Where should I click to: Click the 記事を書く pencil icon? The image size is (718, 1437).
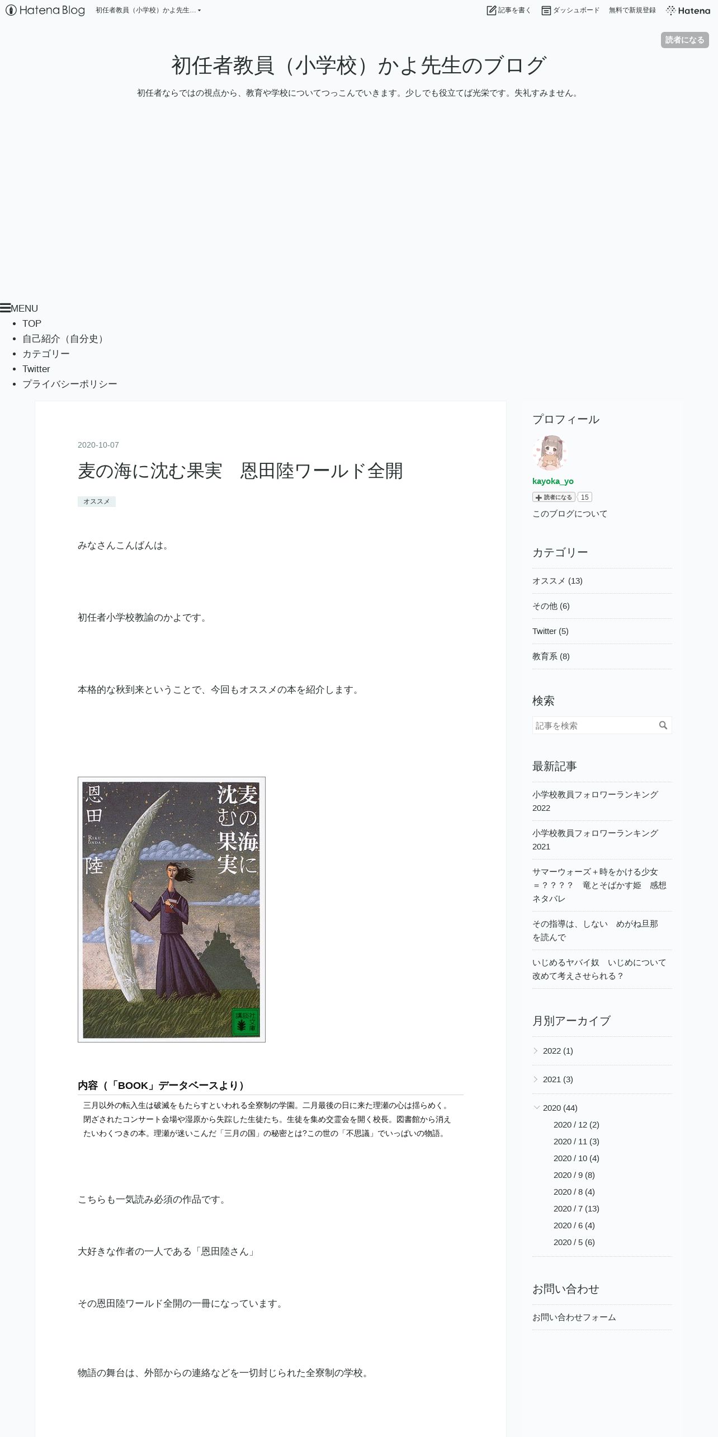tap(492, 10)
